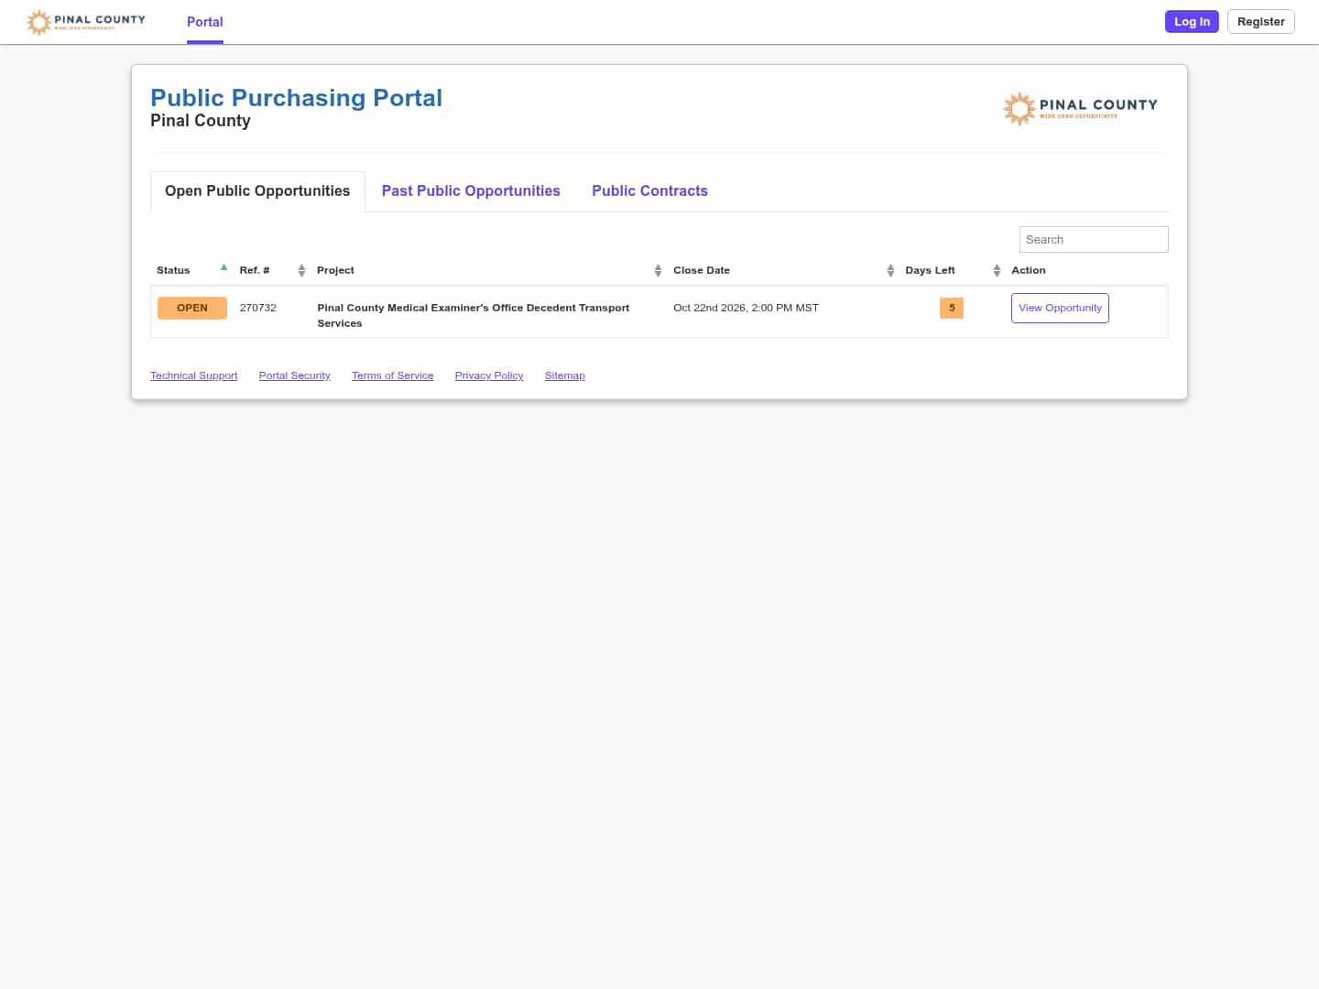
Task: Click the Pinal County logo beside portal title
Action: pyautogui.click(x=1081, y=109)
